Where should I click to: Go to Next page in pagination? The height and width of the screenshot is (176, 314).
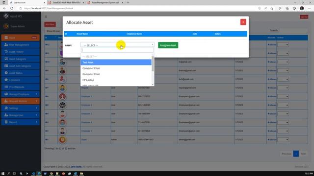click(303, 154)
